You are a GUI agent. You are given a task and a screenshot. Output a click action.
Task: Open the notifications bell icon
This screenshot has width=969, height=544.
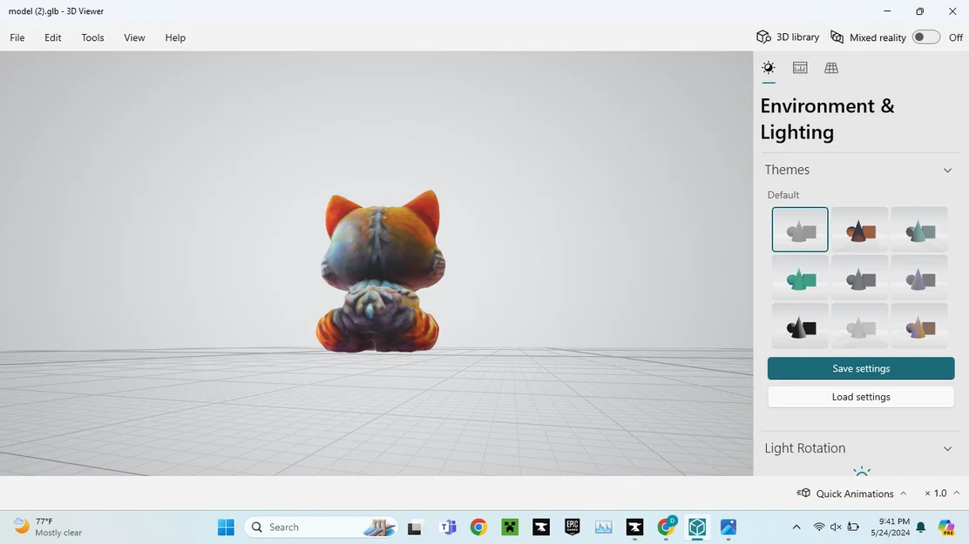click(921, 527)
